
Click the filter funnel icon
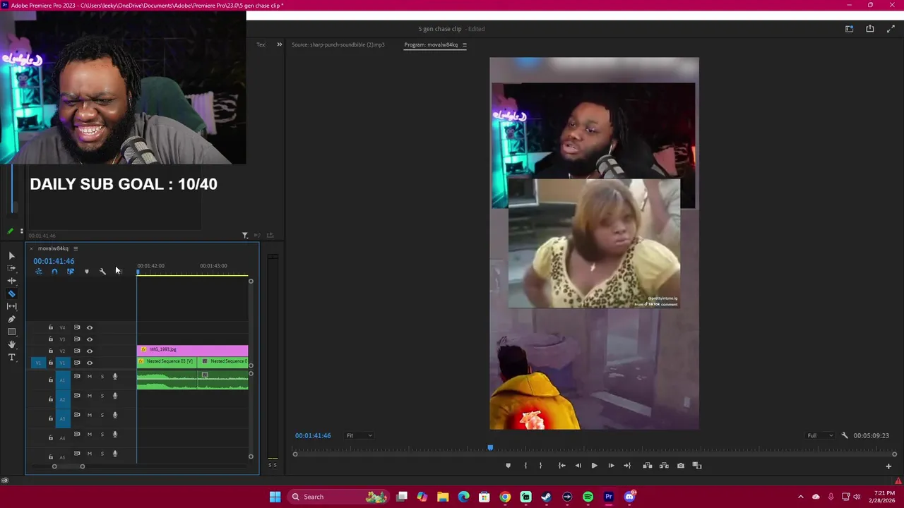245,236
